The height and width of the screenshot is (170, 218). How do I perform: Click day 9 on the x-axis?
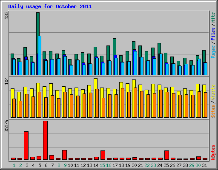tap(65, 165)
